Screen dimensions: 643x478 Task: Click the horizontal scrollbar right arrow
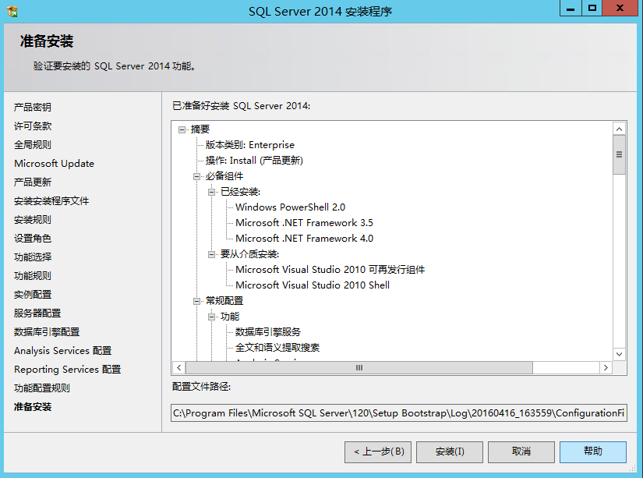606,367
